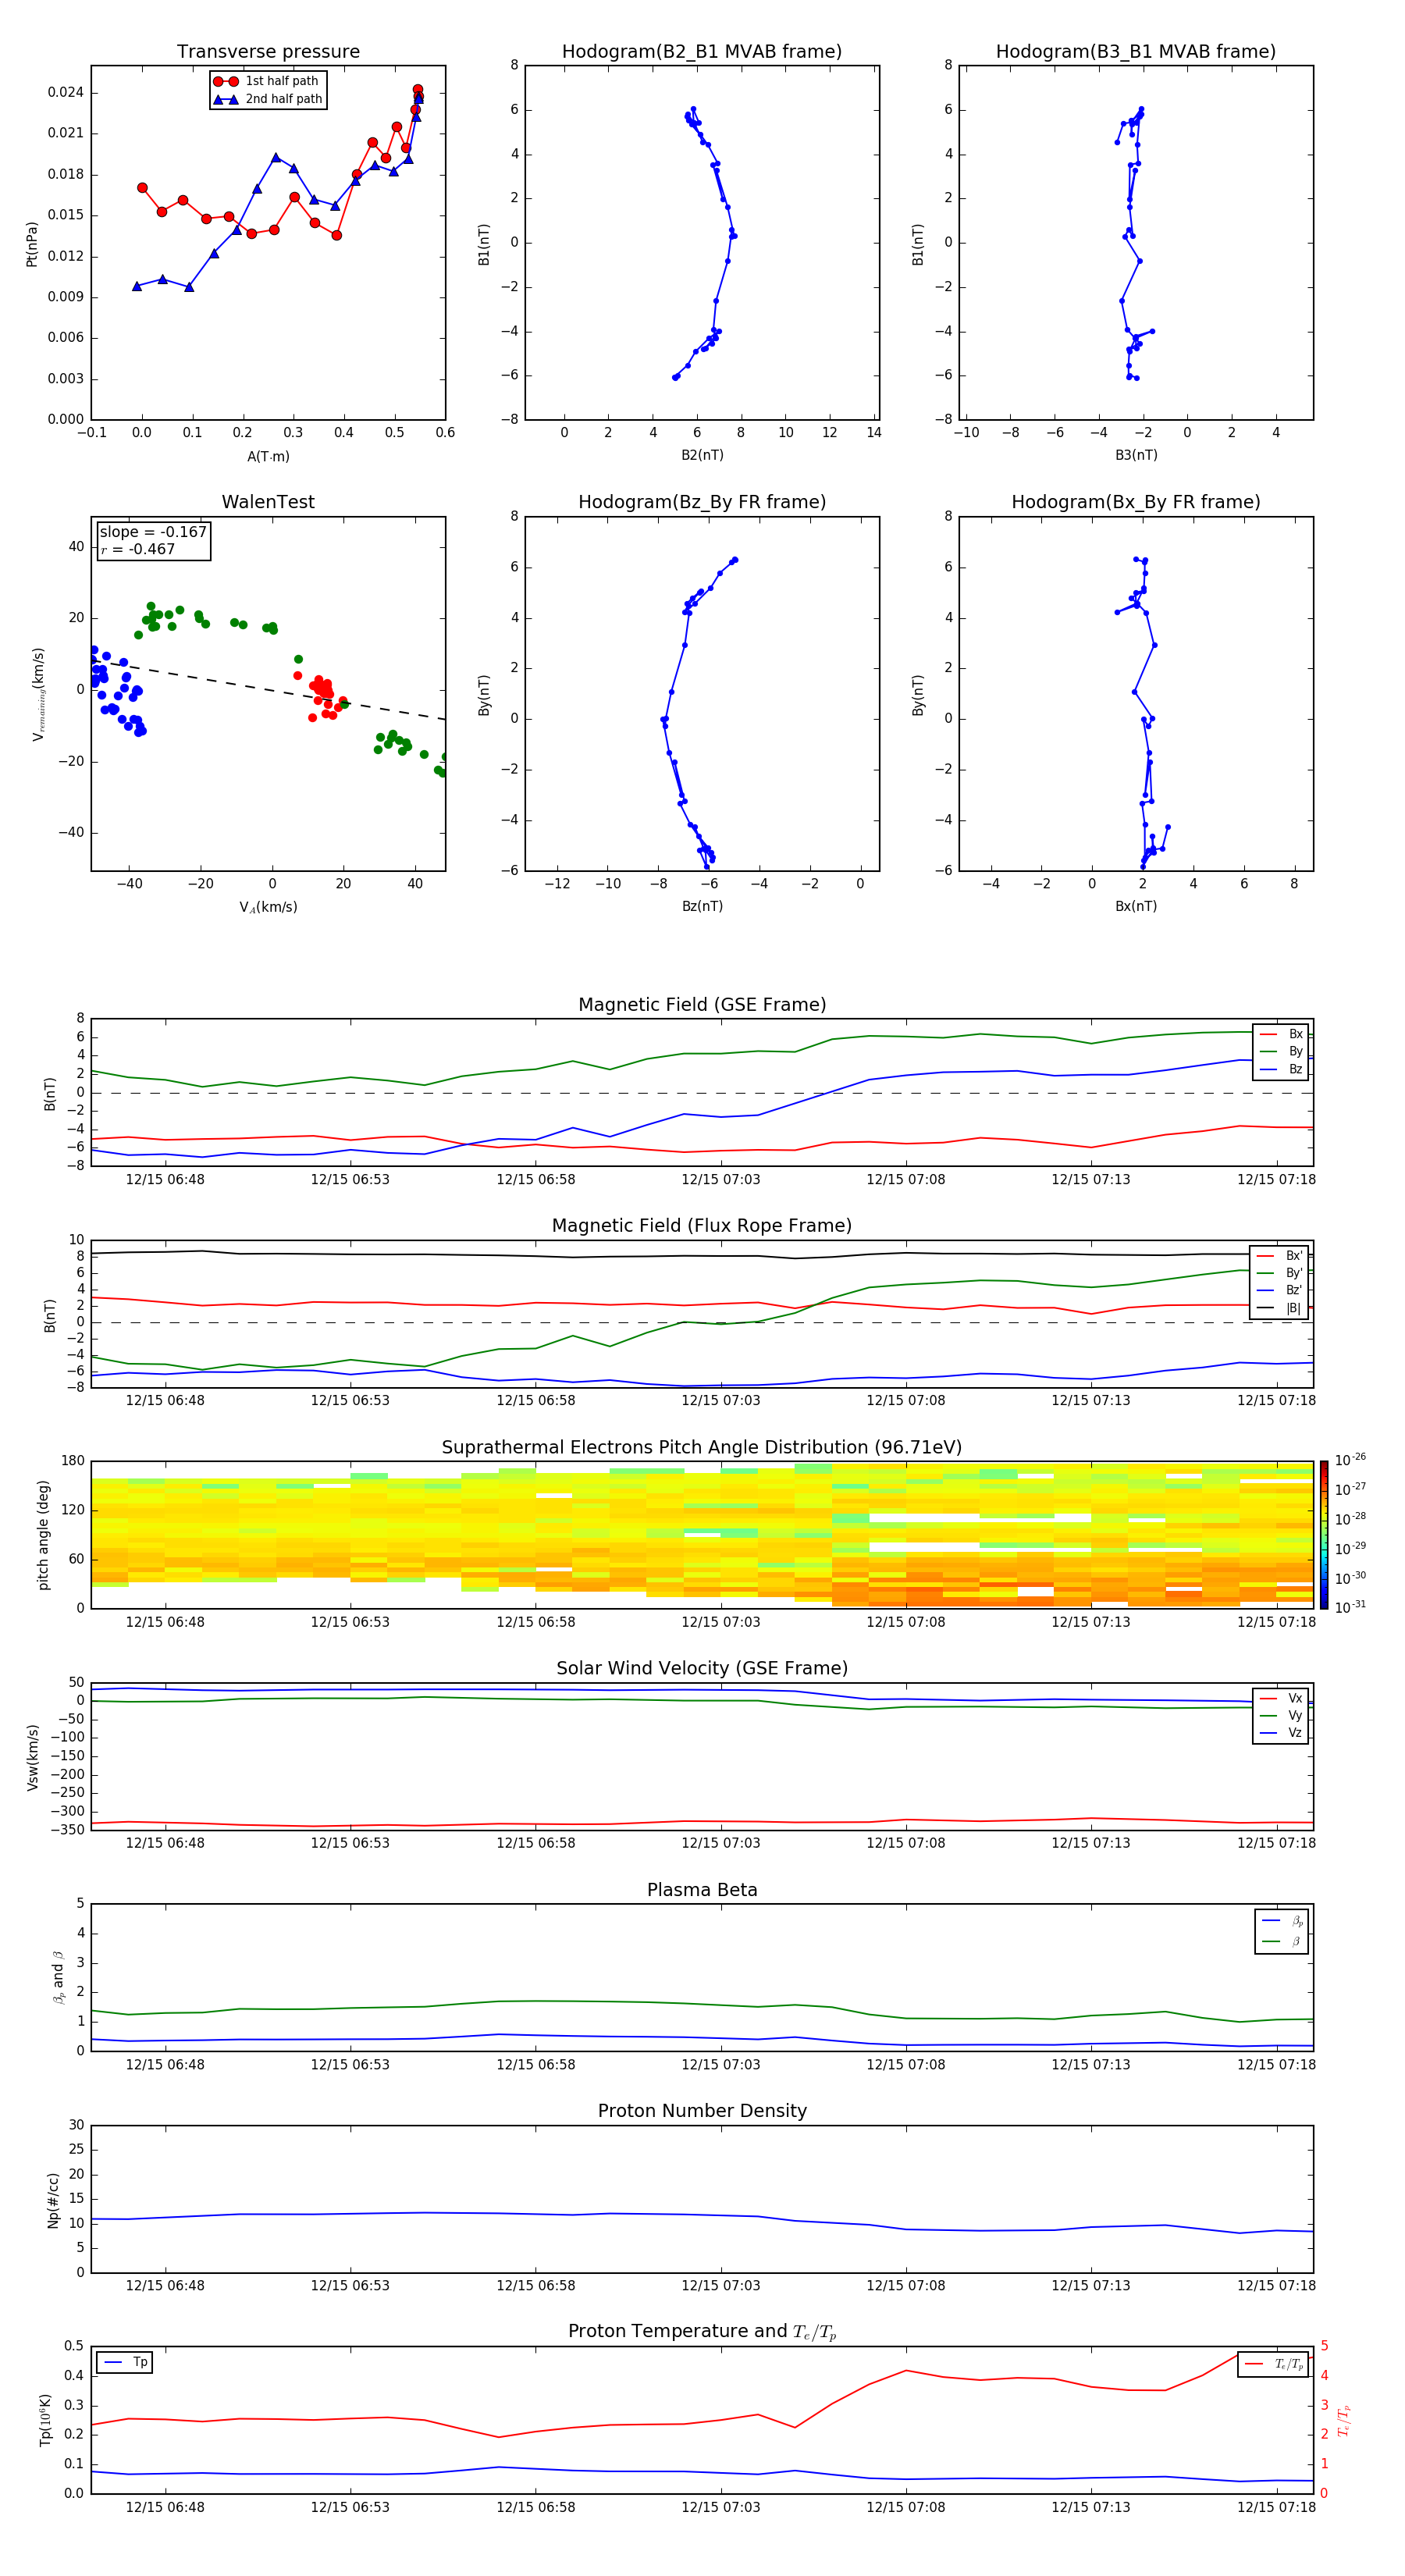Image resolution: width=1405 pixels, height=2576 pixels.
Task: Click the 'Pt(nPa)' y-axis label
Action: (x=32, y=244)
